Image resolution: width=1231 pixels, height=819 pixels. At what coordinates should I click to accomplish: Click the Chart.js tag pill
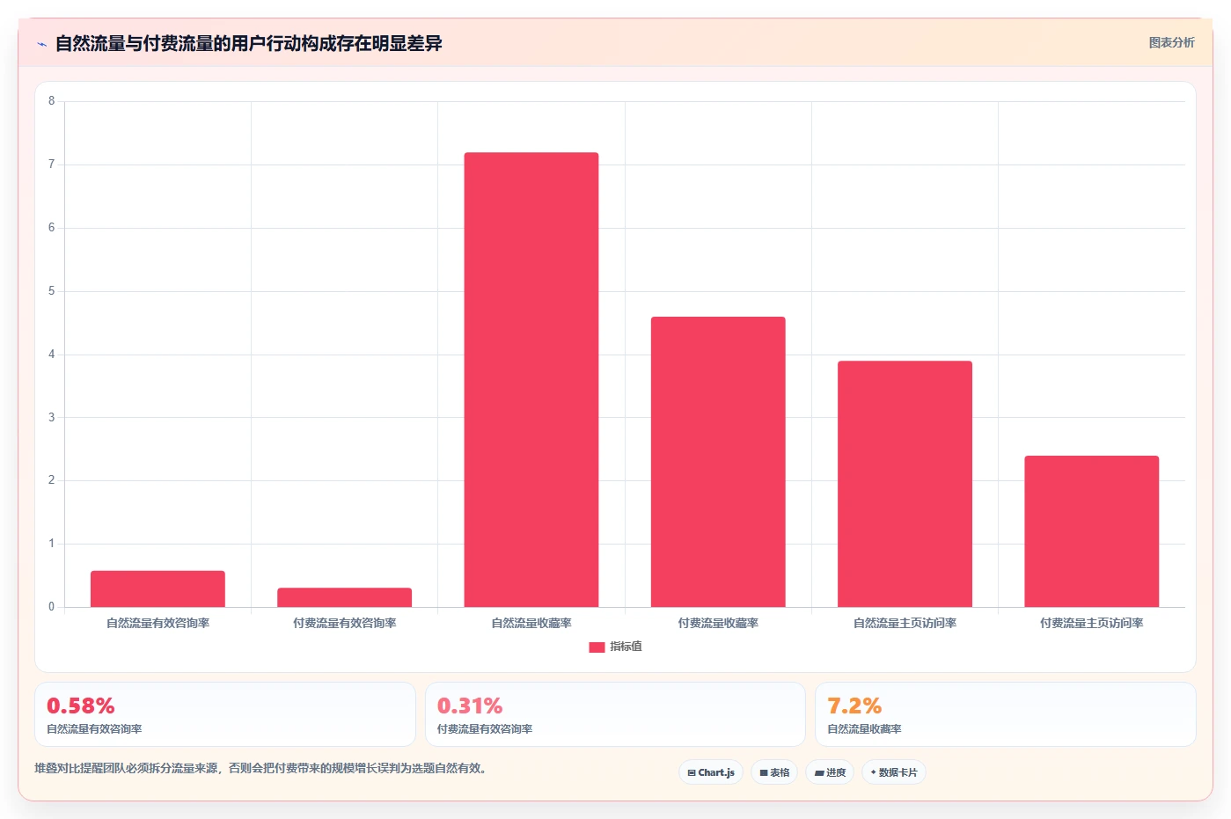[711, 772]
